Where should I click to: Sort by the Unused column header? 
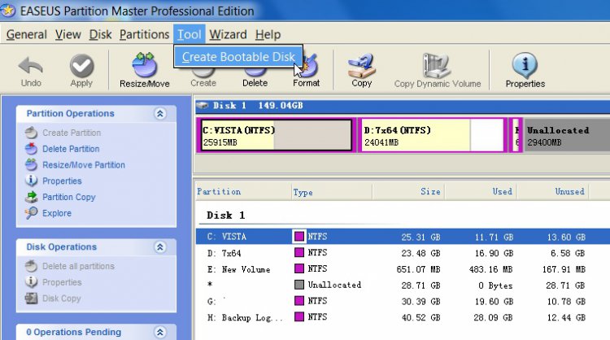click(553, 192)
